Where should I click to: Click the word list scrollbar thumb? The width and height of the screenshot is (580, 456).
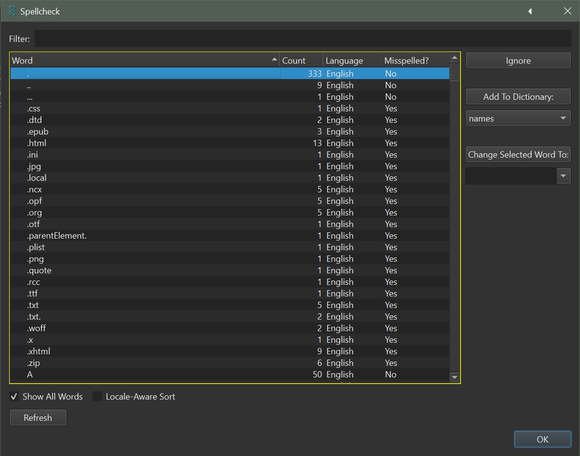454,72
